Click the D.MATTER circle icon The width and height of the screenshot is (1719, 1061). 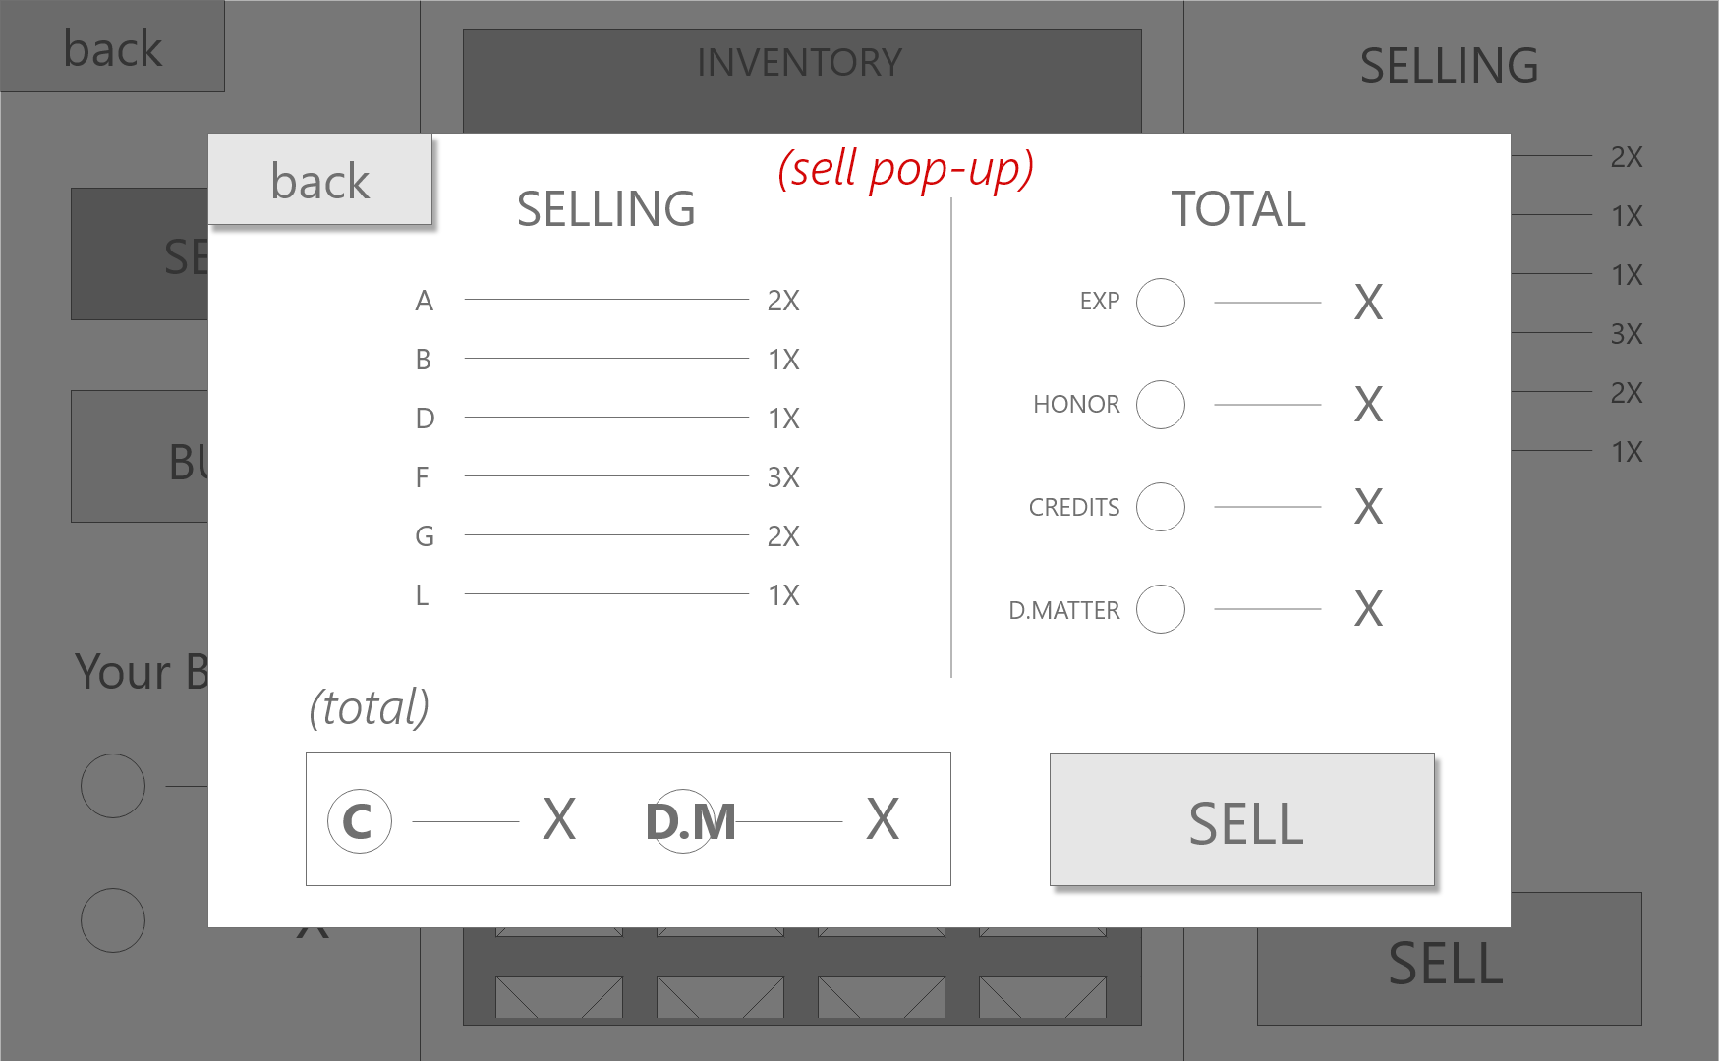coord(1160,609)
